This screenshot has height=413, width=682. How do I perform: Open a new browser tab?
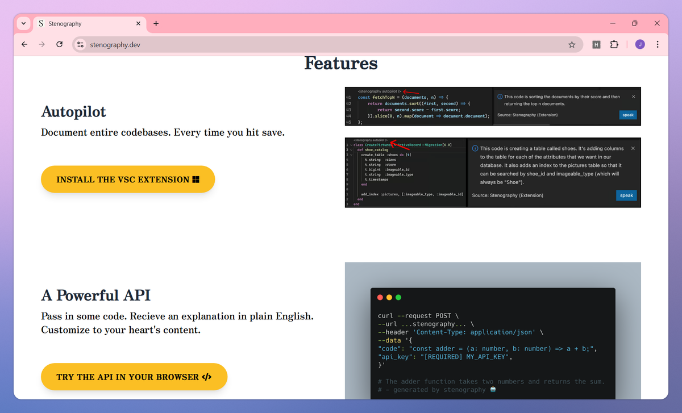[156, 24]
